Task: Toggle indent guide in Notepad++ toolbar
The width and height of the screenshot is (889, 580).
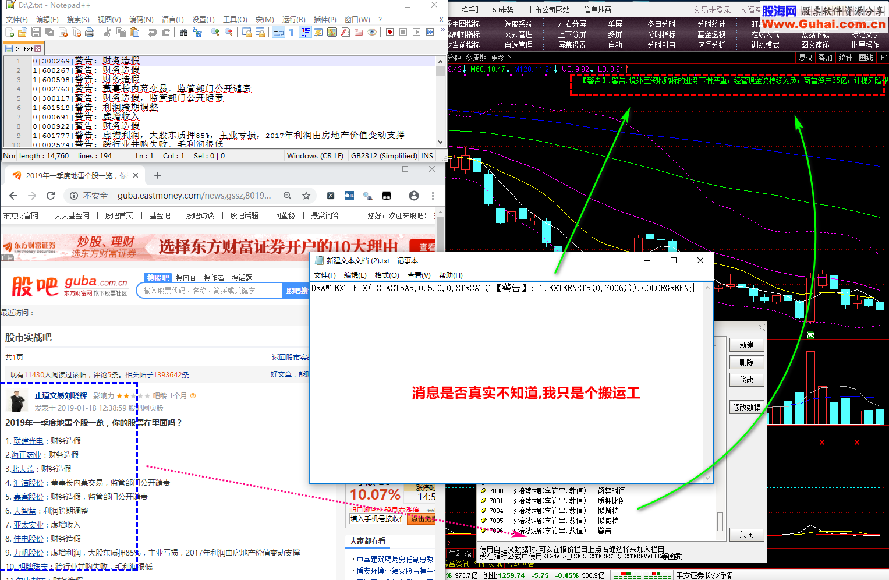Action: (x=305, y=32)
